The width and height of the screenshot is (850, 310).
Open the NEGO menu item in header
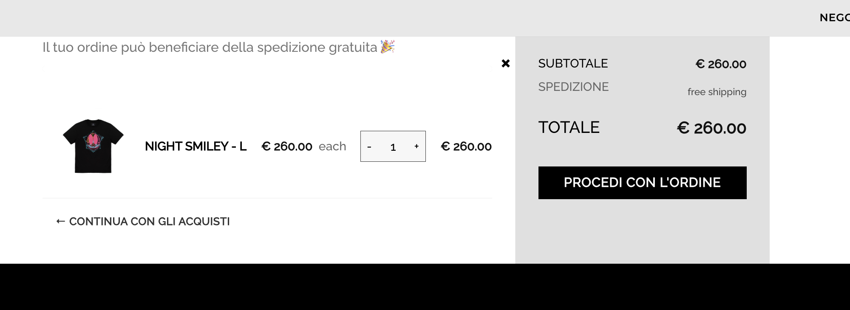pos(835,18)
